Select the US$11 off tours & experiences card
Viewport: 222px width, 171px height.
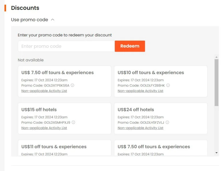point(64,148)
